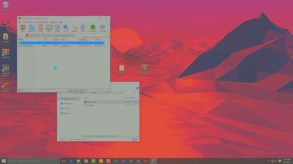Image resolution: width=293 pixels, height=164 pixels.
Task: Show archive Info in WinRAR toolbar
Action: click(x=82, y=28)
